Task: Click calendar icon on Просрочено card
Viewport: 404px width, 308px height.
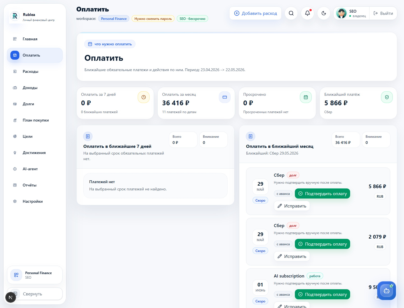Action: (x=306, y=97)
